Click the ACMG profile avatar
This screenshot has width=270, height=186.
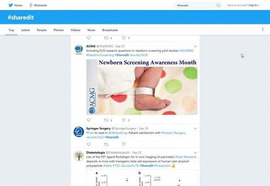(x=79, y=50)
